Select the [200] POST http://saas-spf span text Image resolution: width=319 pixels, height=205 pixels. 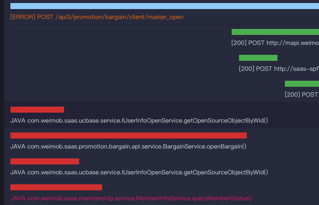pos(279,69)
